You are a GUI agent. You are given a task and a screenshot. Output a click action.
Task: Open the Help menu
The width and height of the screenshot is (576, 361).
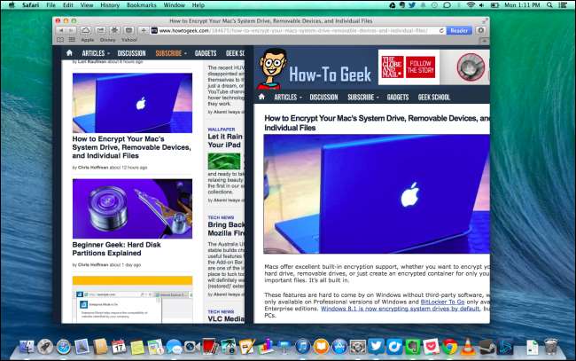coord(198,5)
